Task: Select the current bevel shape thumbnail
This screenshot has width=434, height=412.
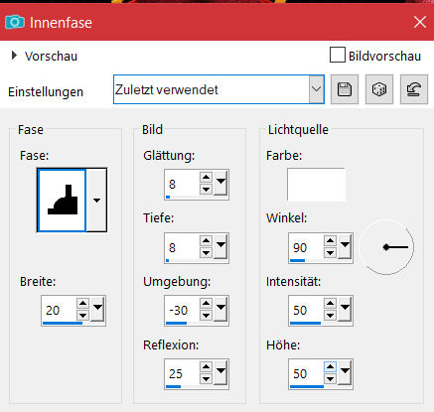Action: [62, 201]
